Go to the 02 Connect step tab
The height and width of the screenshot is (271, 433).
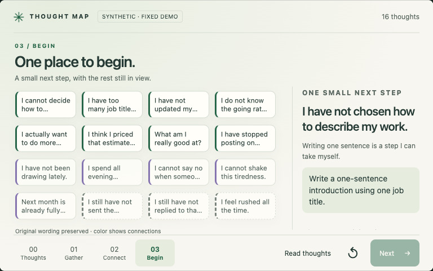click(114, 253)
